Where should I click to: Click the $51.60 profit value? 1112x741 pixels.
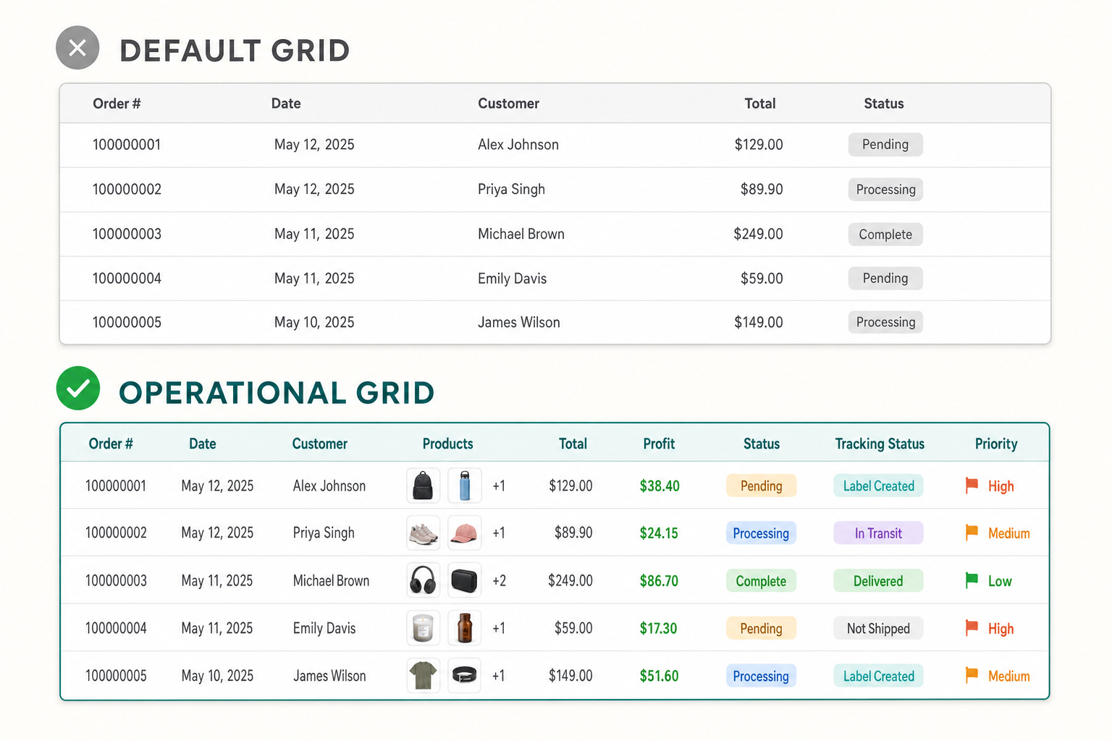659,676
